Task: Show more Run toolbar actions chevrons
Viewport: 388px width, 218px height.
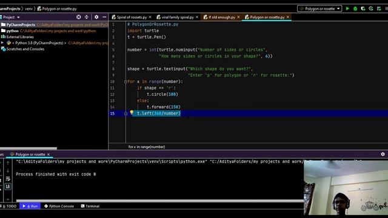Action: [8, 199]
